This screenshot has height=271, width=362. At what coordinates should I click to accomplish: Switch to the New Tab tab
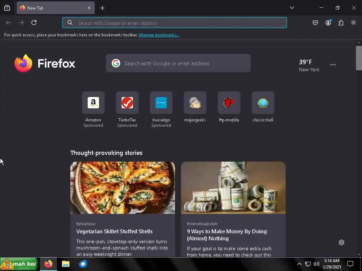click(56, 8)
